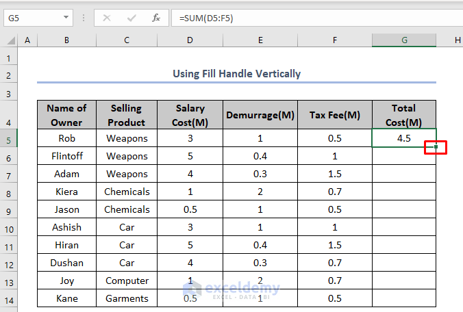Select the cell containing 'Flintoff'

66,156
